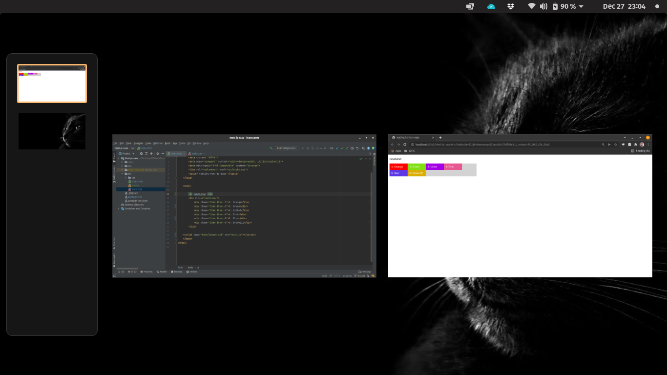Viewport: 667px width, 375px height.
Task: Open the Terminal tool window in the IDE
Action: pyautogui.click(x=178, y=272)
